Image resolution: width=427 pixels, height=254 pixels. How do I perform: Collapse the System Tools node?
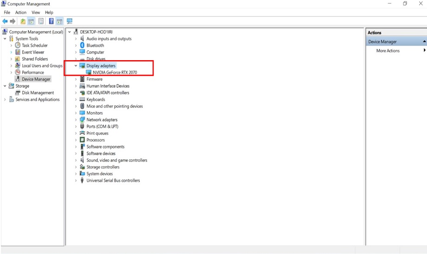5,38
